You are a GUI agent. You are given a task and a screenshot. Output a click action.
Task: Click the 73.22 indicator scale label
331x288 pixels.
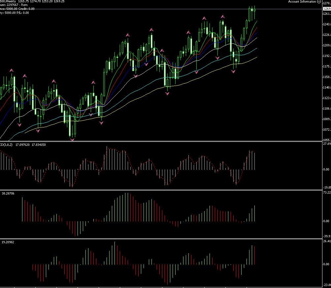[326, 192]
